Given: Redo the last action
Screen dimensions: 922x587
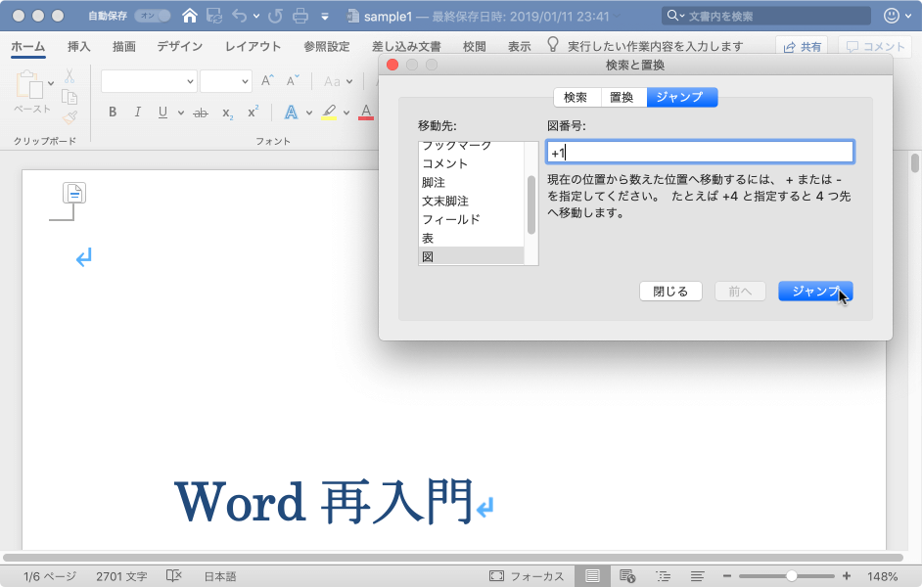Looking at the screenshot, I should tap(275, 16).
